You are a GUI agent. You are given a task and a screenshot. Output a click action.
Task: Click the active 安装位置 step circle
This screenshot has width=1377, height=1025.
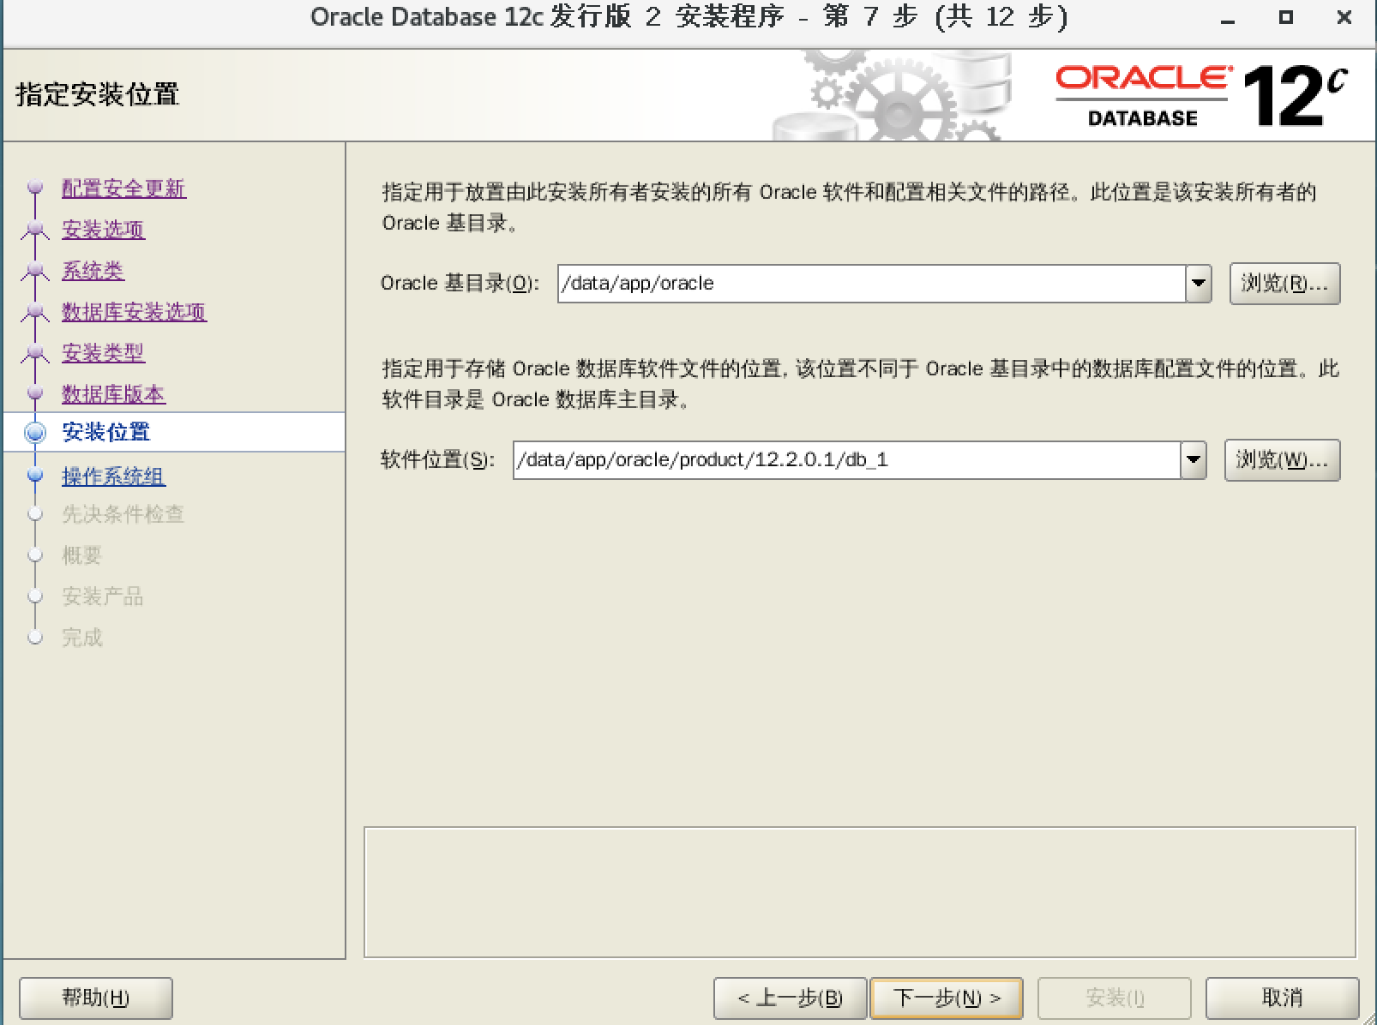coord(34,434)
